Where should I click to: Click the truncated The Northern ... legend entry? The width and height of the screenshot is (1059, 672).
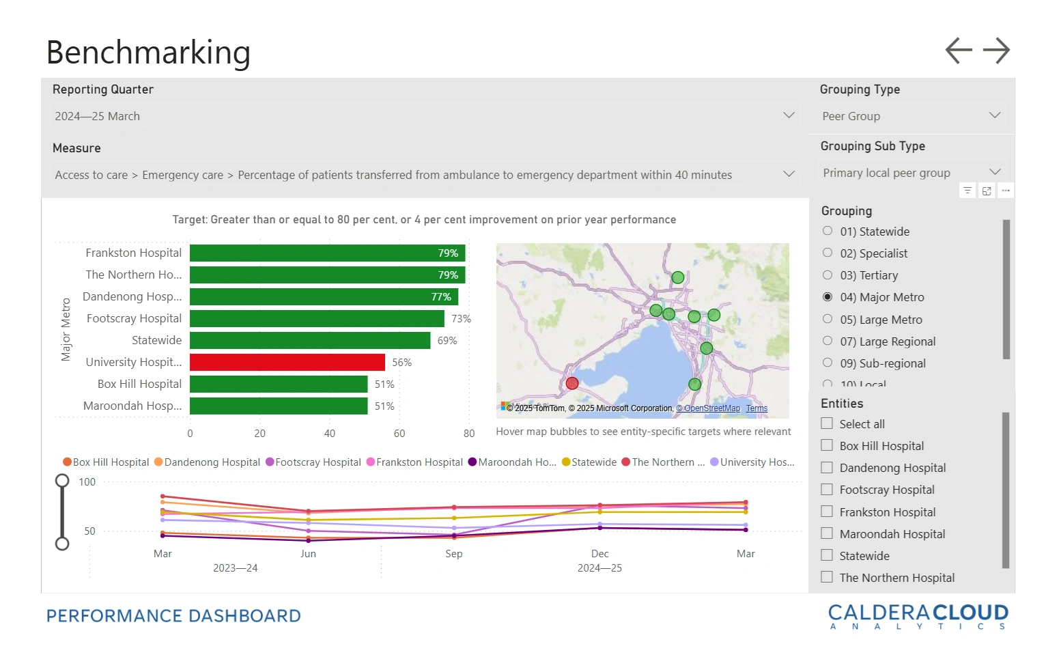point(663,462)
